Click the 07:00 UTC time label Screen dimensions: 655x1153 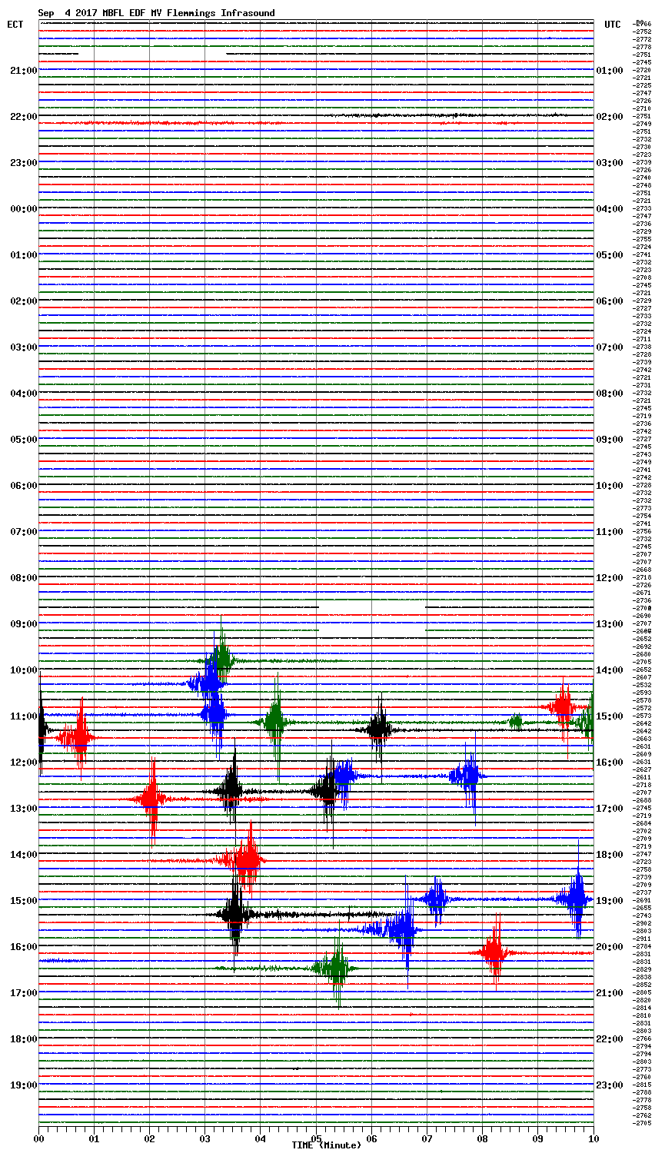pos(610,347)
